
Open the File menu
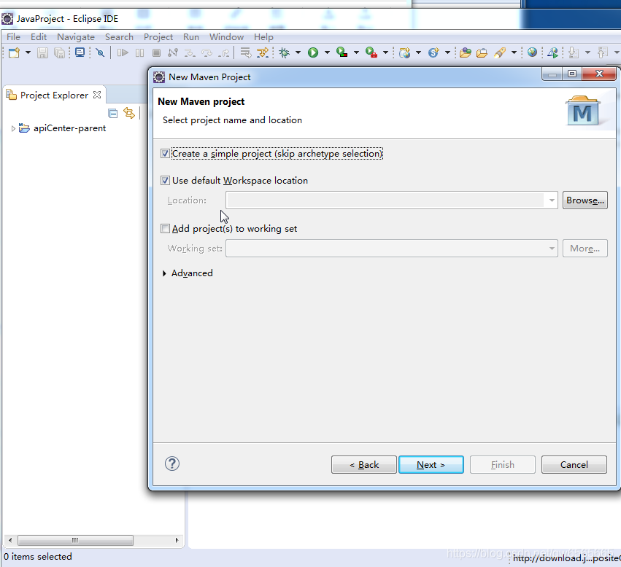13,36
